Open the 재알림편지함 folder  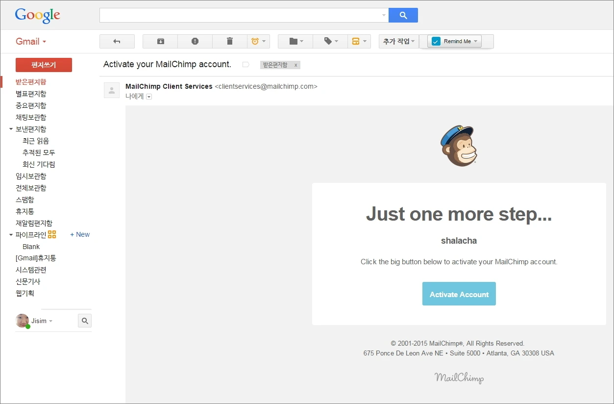[x=34, y=223]
